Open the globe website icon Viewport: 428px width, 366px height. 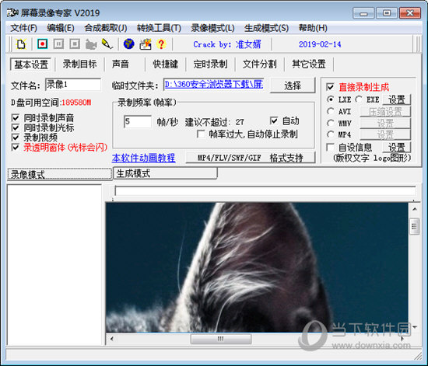pyautogui.click(x=128, y=44)
